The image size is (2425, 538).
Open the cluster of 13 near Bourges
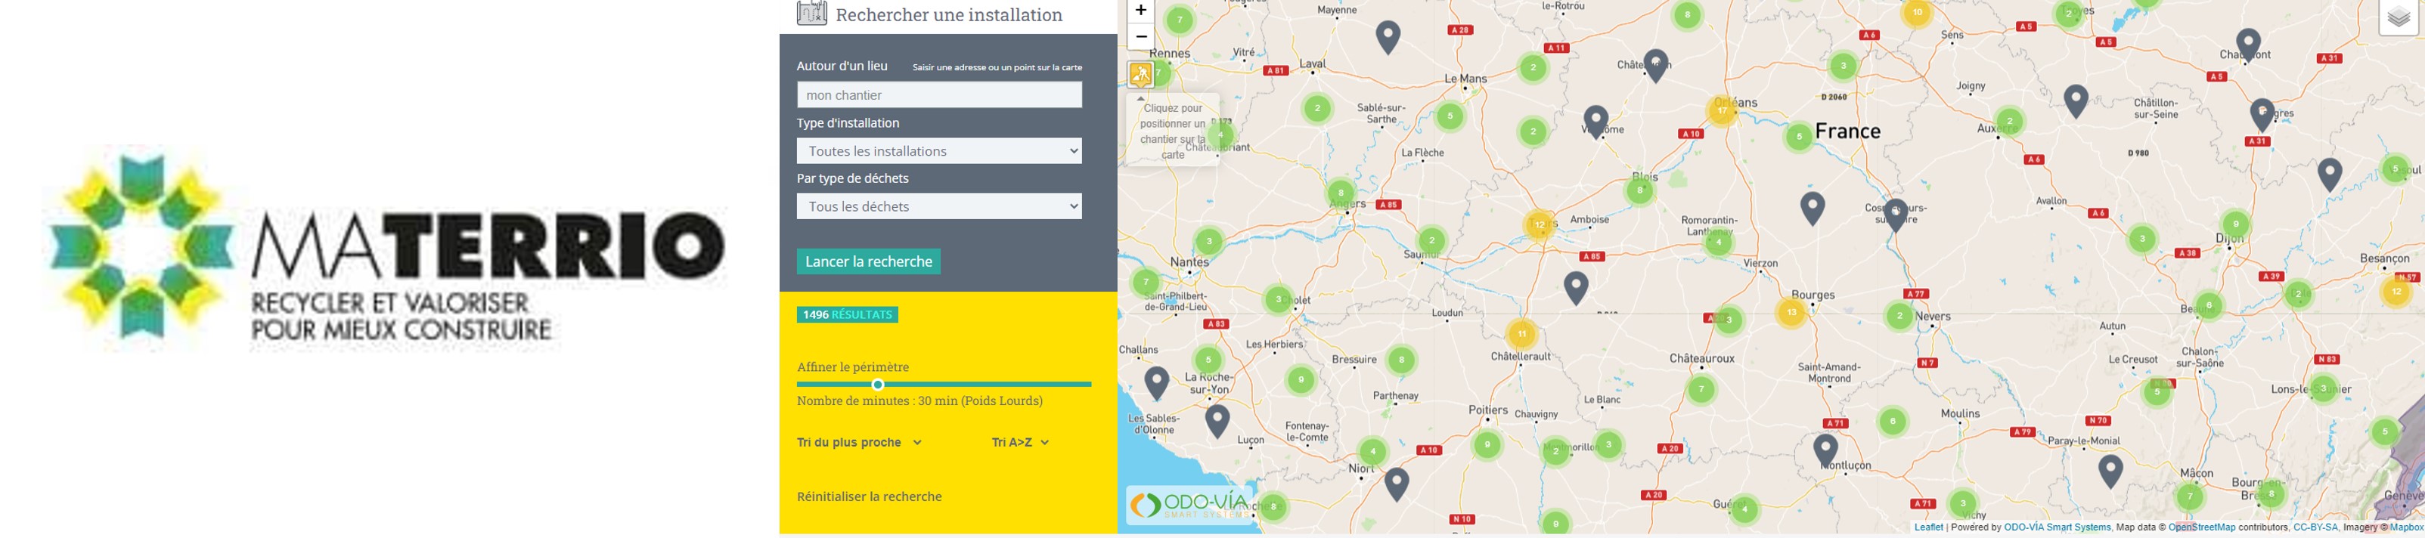(x=1791, y=312)
